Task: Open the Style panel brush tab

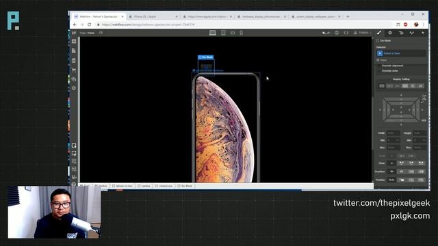Action: pos(378,33)
